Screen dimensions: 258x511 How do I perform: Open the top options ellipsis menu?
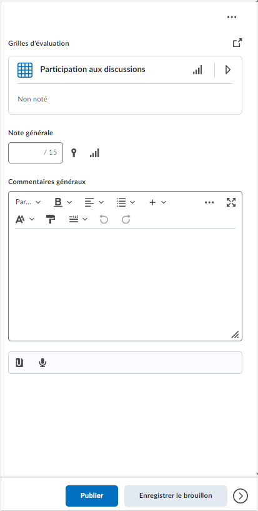232,18
